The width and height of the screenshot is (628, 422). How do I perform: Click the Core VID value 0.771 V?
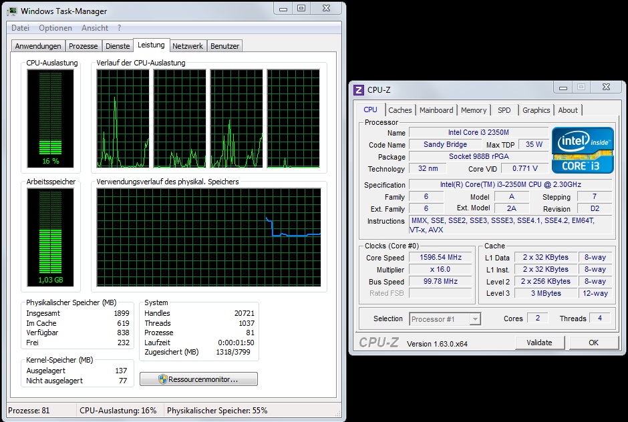524,168
